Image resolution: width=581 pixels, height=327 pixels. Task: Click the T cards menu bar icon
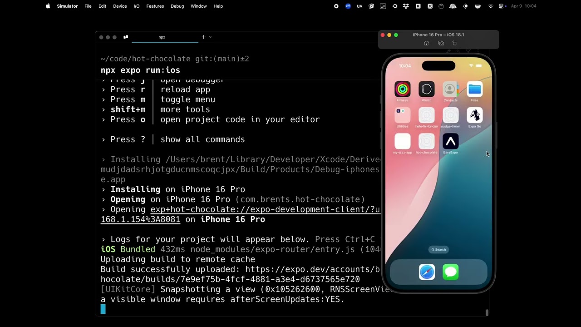371,6
